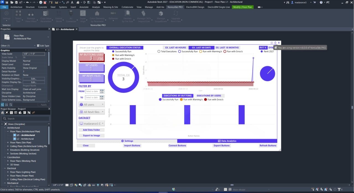Viewport: 354px width, 193px height.
Task: Click Manage CADs Import/Link tool
Action: click(x=143, y=17)
